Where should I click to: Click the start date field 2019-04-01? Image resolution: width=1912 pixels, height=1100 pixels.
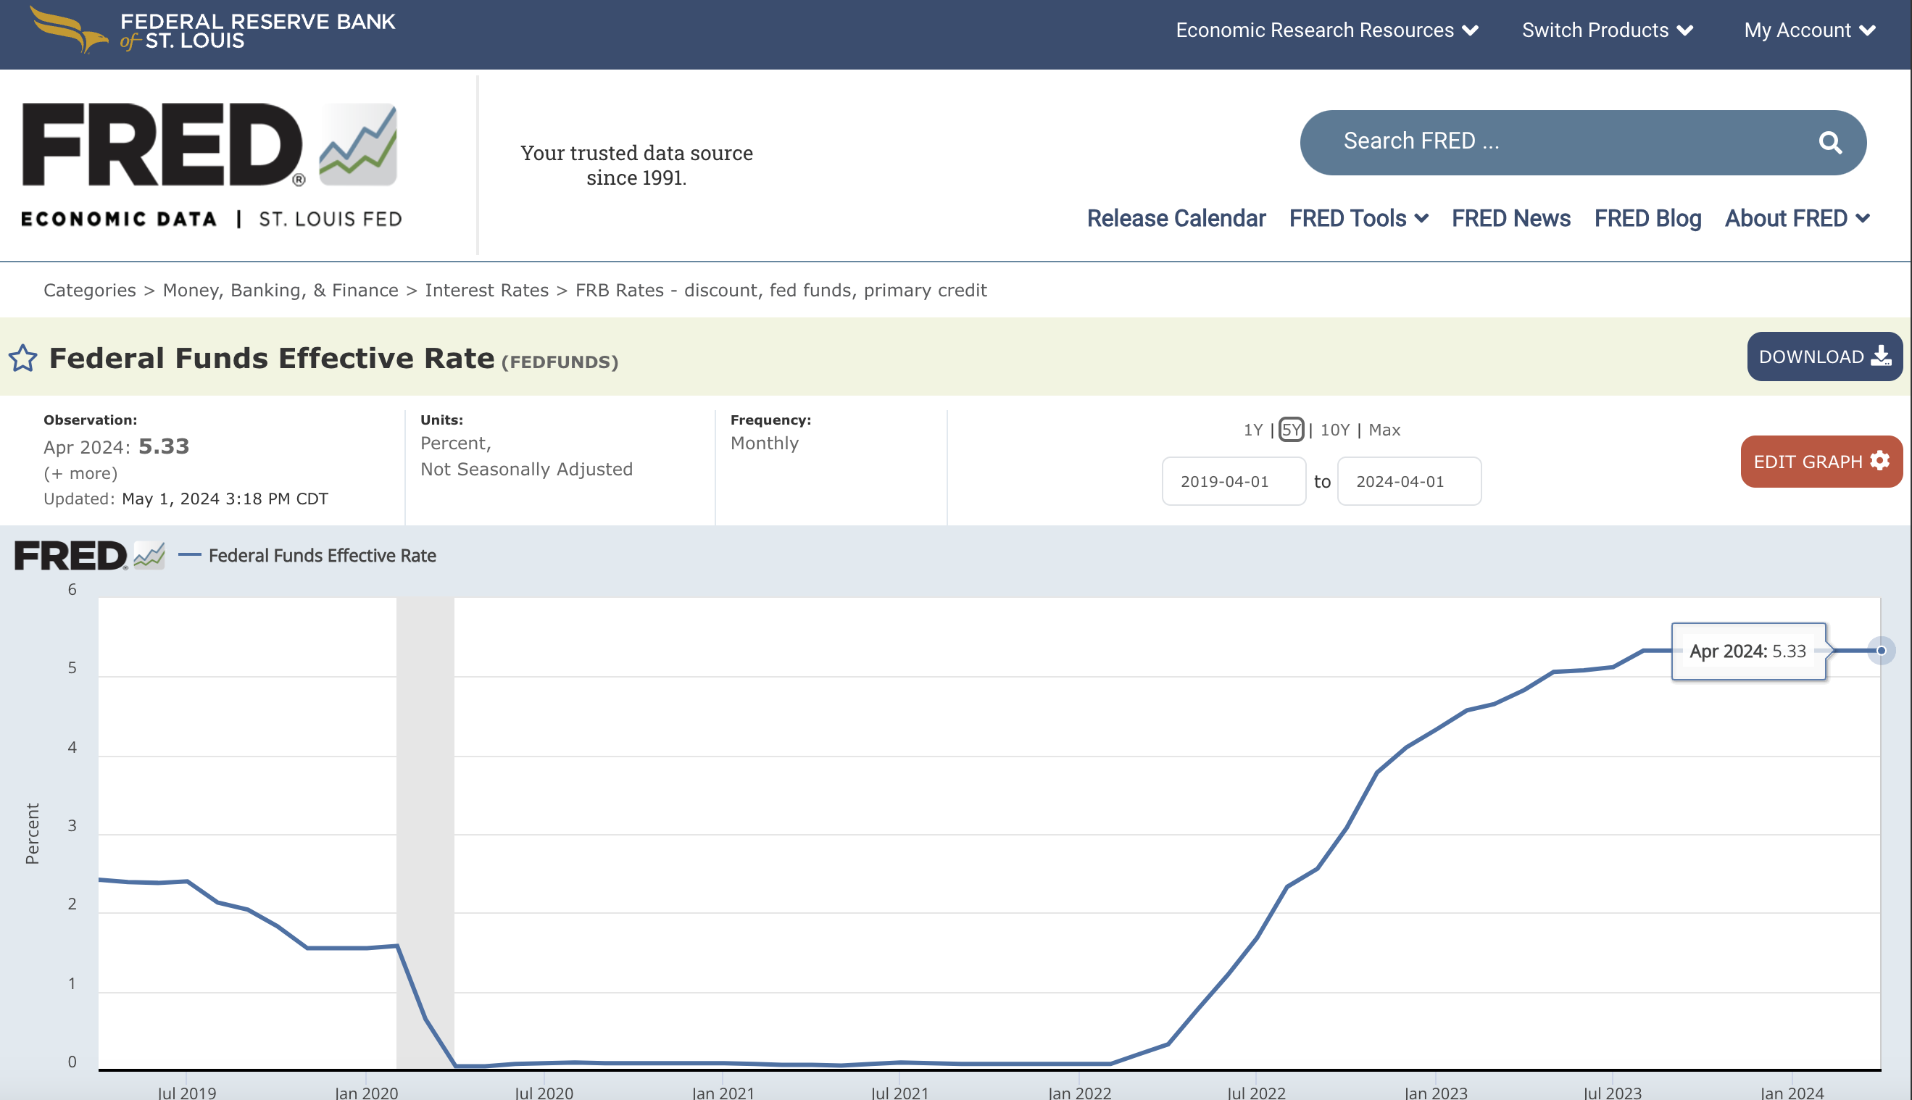[x=1234, y=481]
